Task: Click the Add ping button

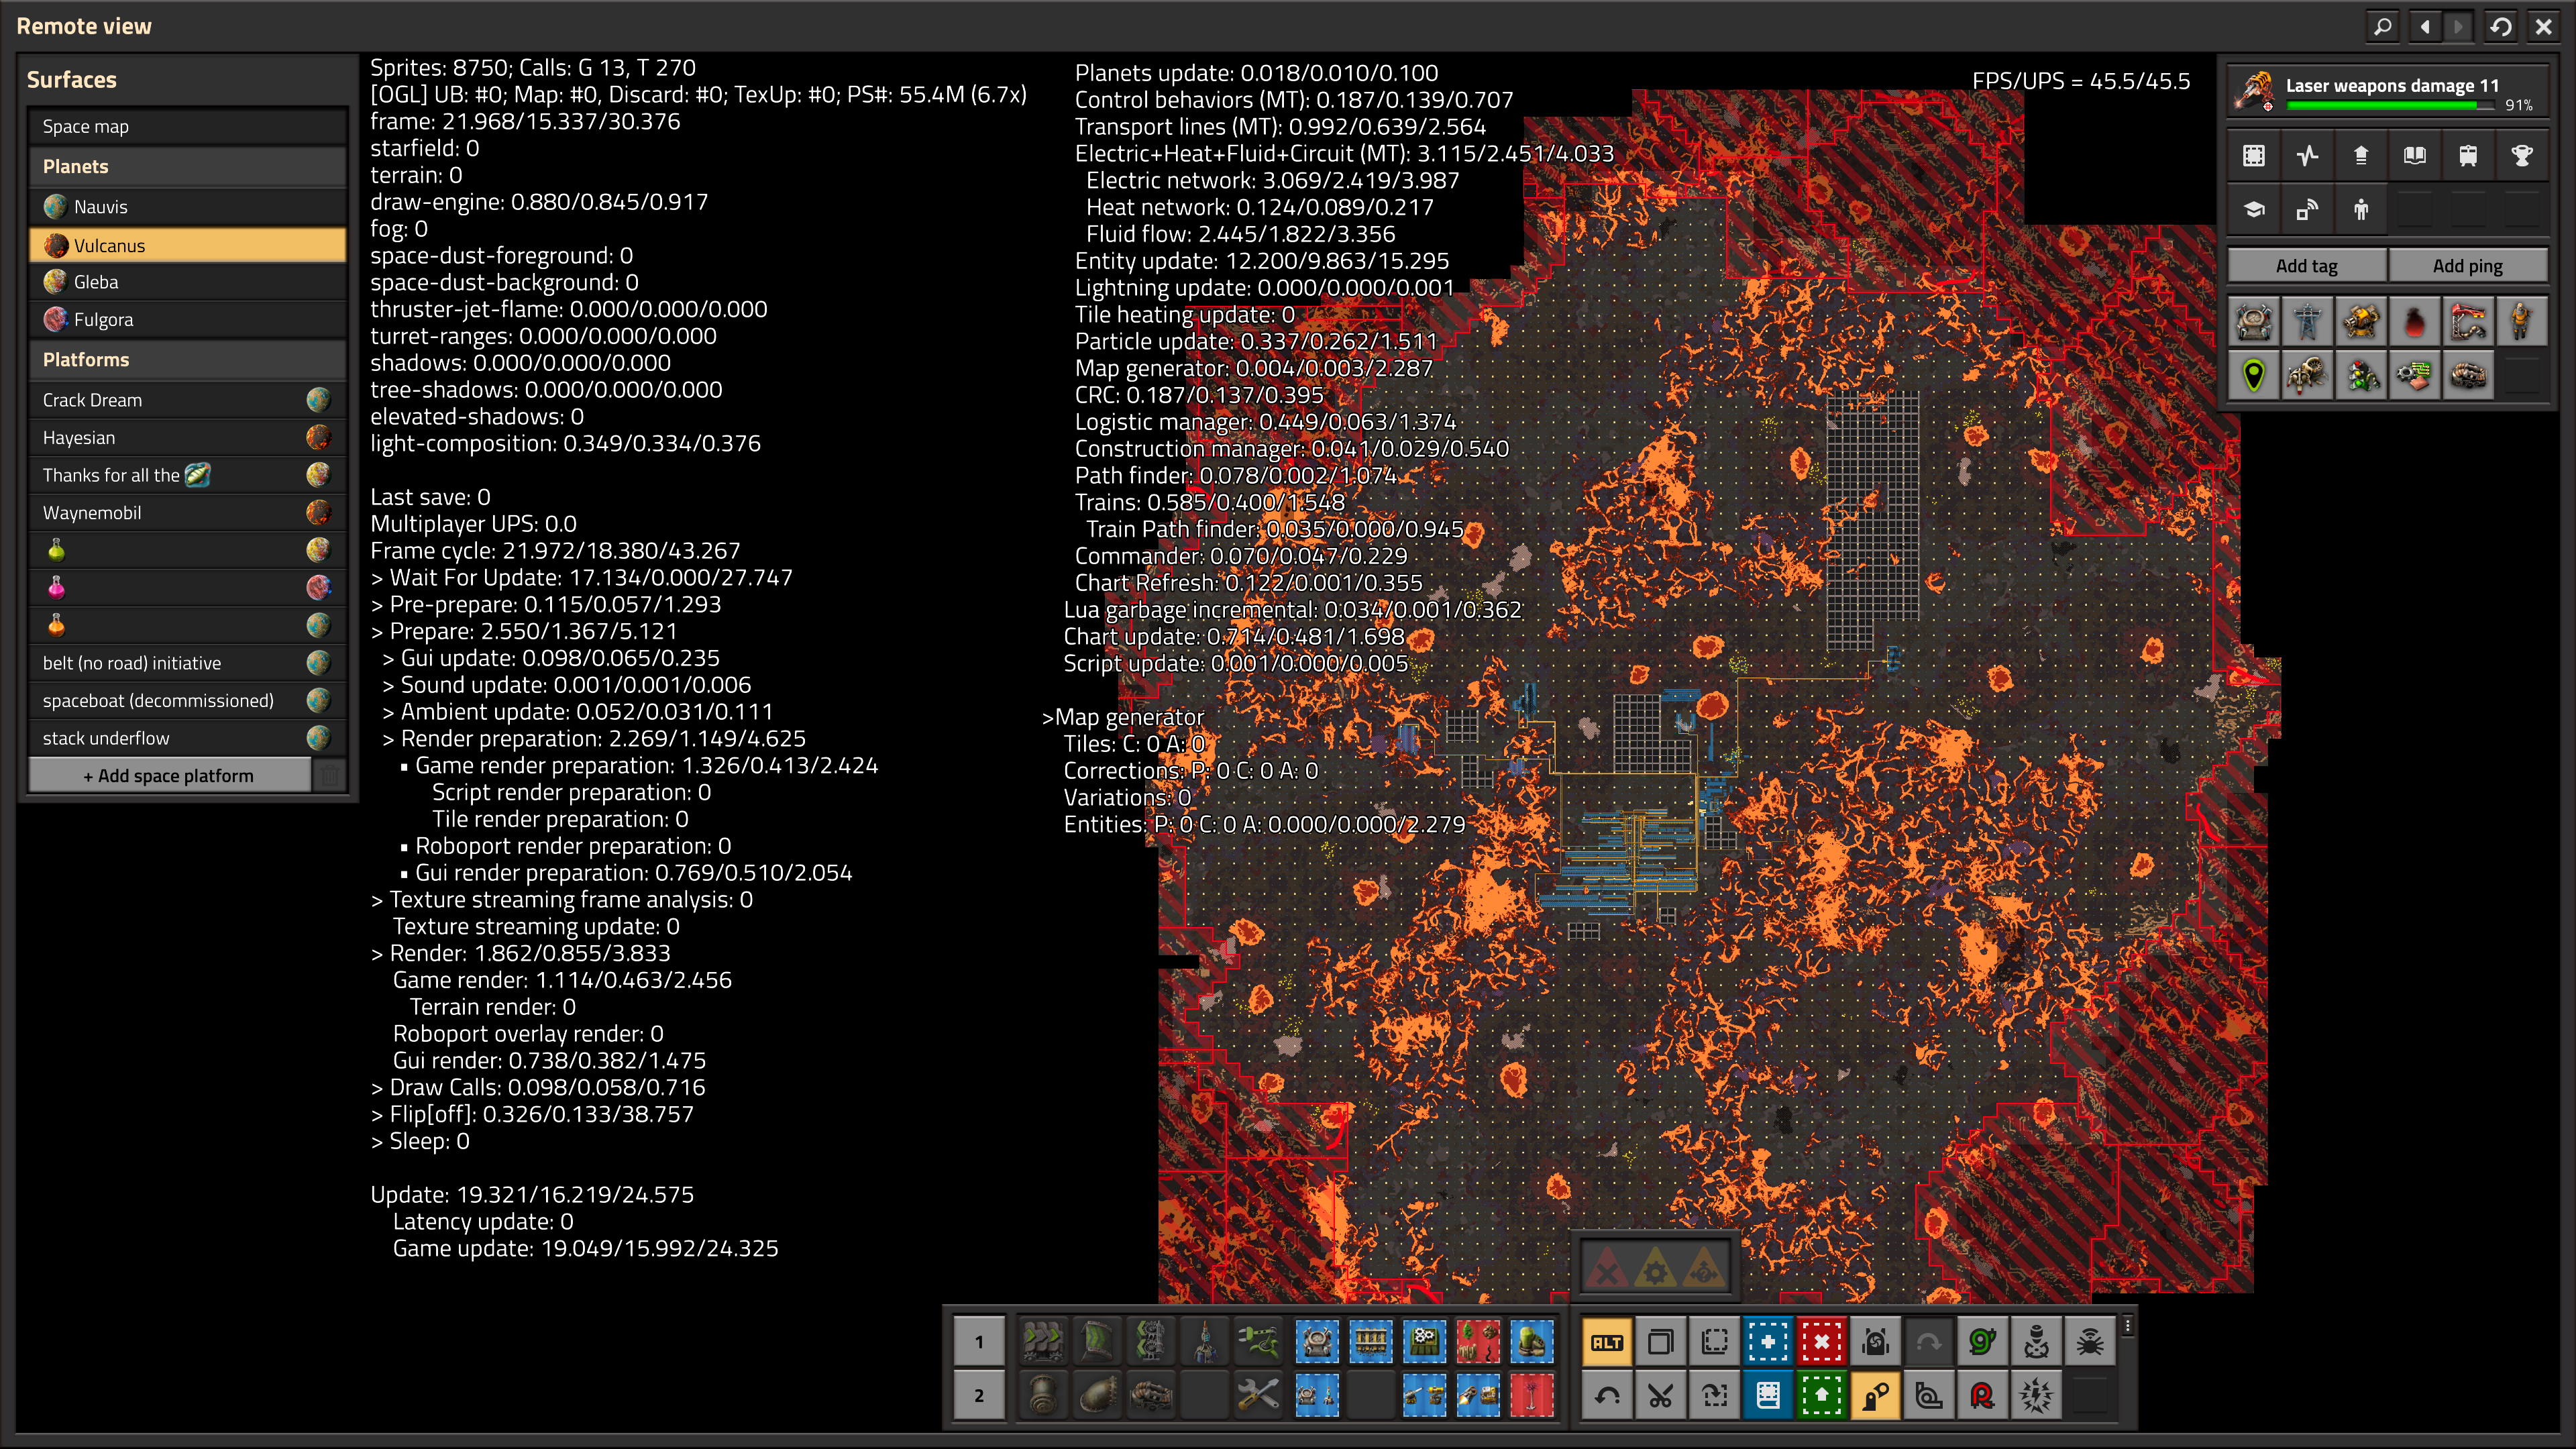Action: point(2468,266)
